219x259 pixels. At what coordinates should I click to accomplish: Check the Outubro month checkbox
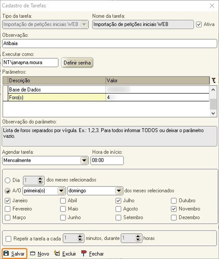pyautogui.click(x=174, y=201)
